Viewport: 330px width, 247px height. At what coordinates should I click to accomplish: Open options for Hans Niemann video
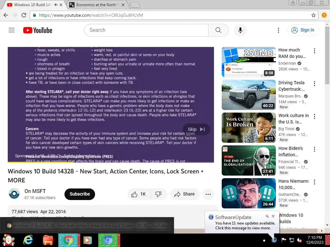tap(315, 182)
